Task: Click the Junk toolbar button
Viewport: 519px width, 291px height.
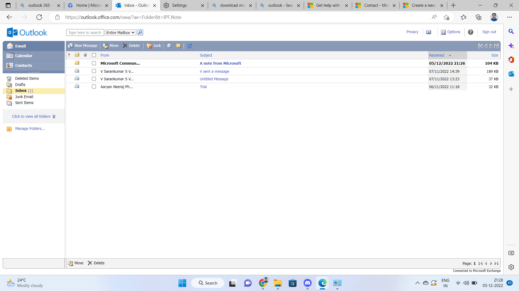Action: pyautogui.click(x=154, y=46)
